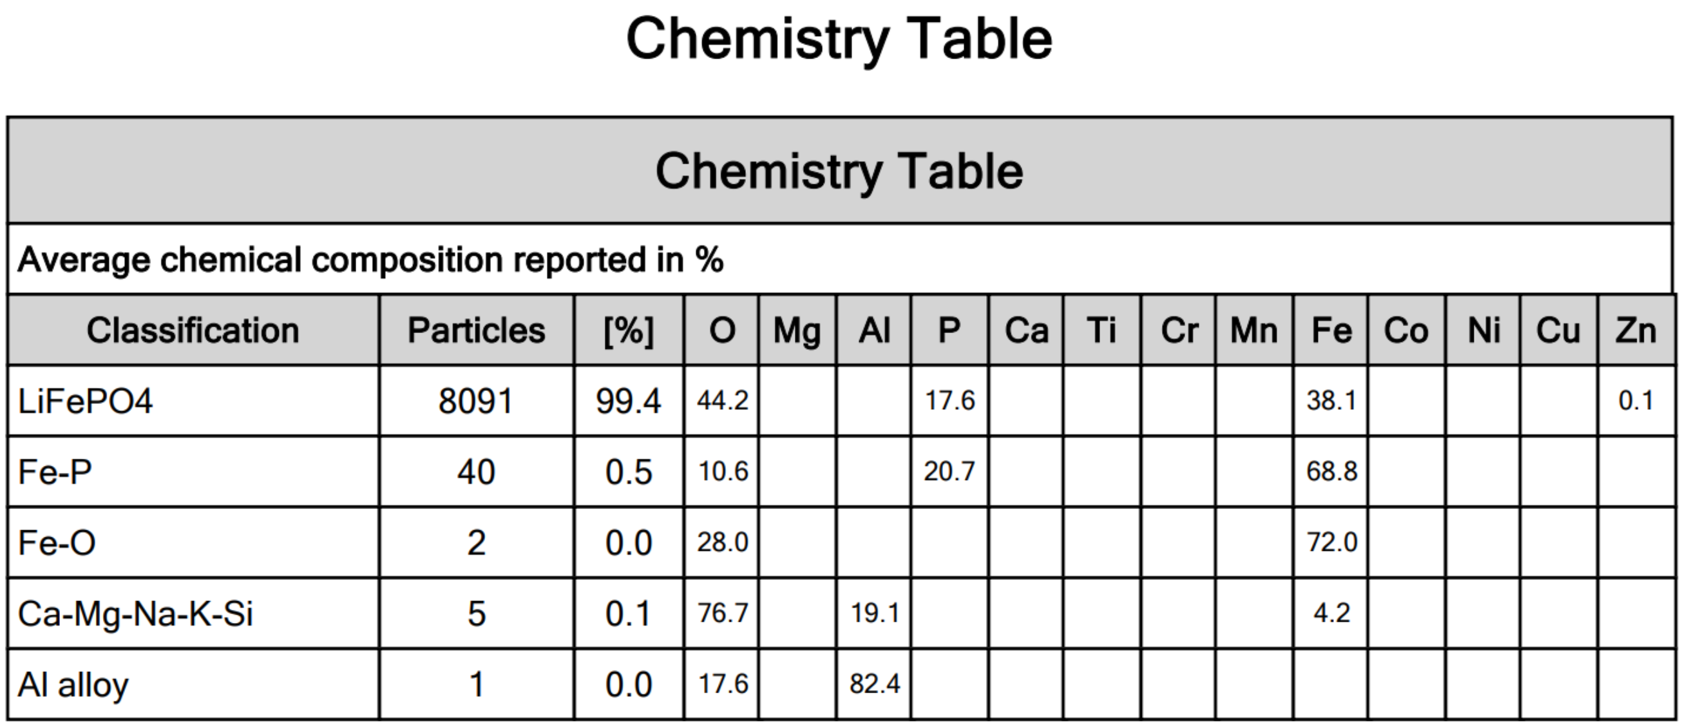1685x728 pixels.
Task: Select the 8091 particles value
Action: 476,400
